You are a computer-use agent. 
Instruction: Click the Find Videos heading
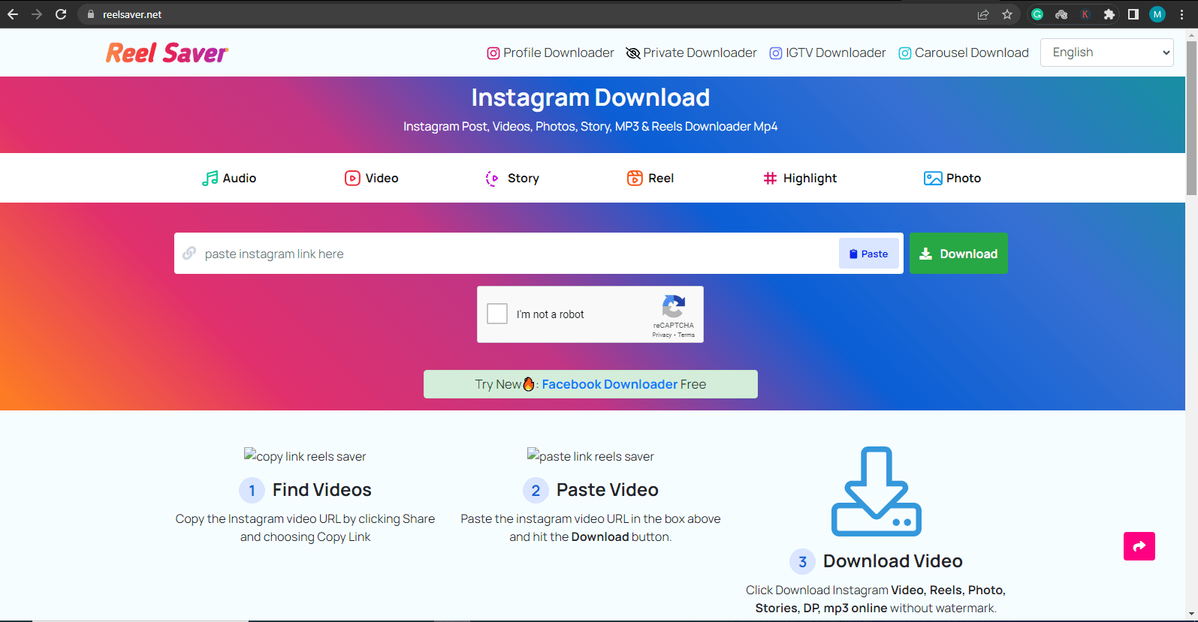(322, 490)
